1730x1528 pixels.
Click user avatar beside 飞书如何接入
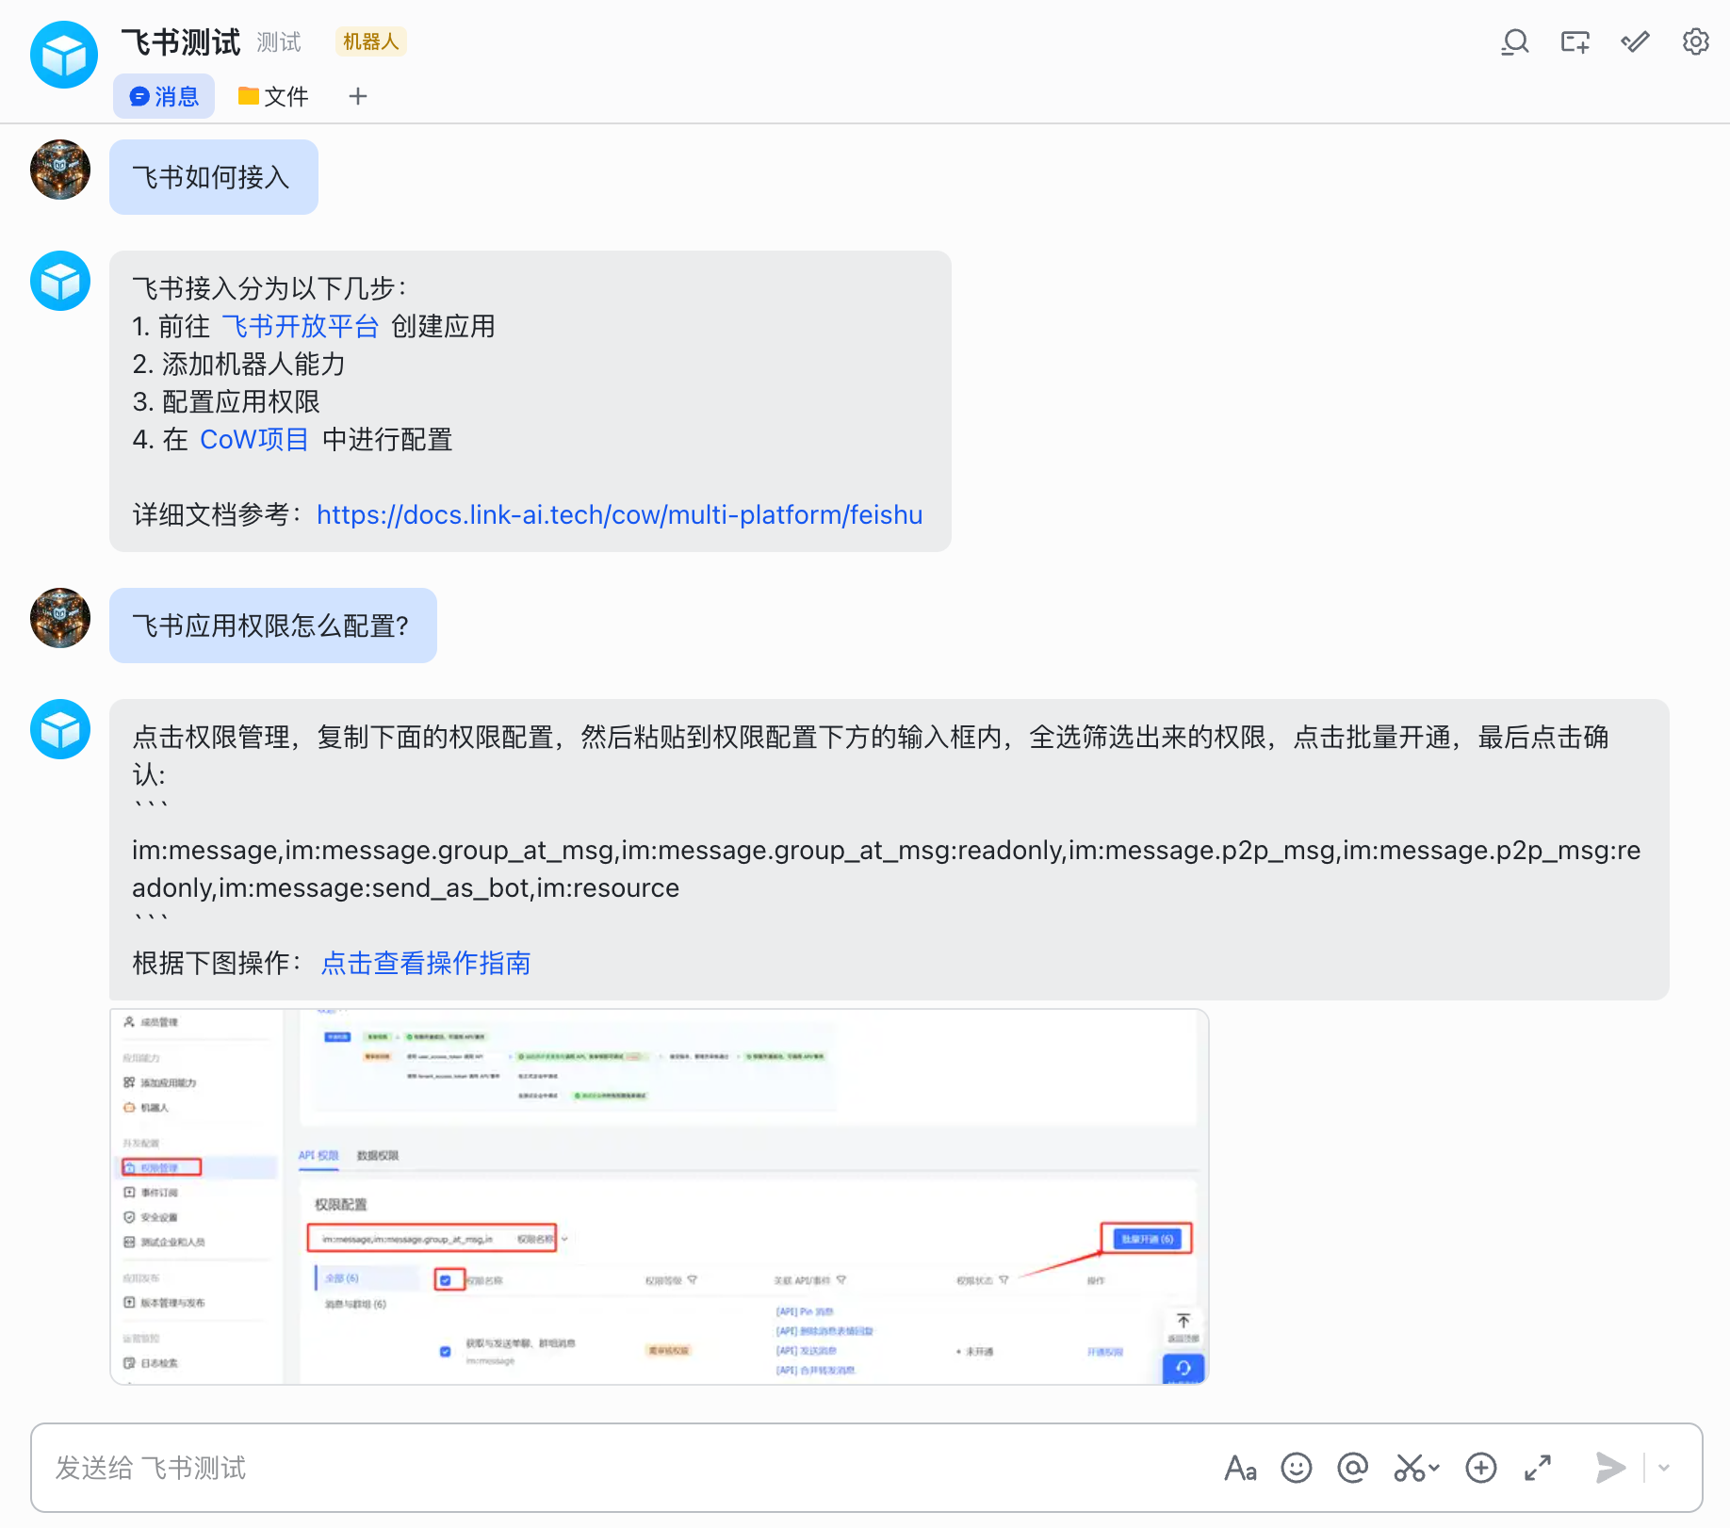60,170
